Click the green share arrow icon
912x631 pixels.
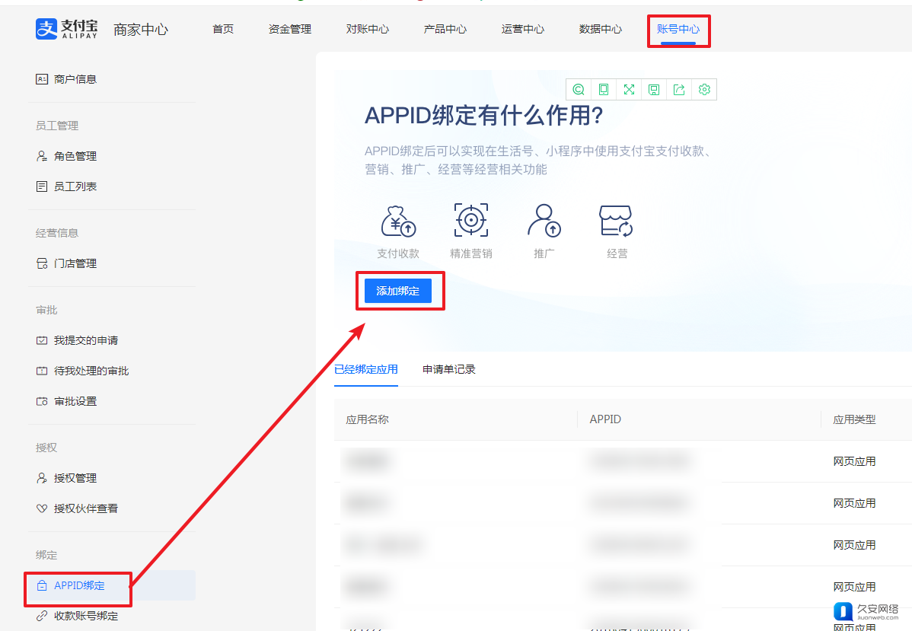point(679,90)
